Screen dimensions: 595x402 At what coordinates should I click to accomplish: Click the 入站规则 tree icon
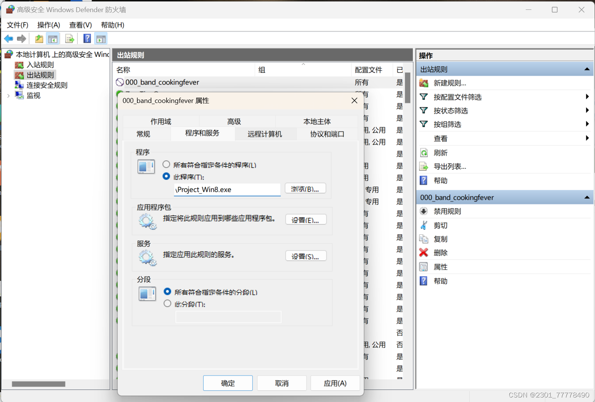19,65
